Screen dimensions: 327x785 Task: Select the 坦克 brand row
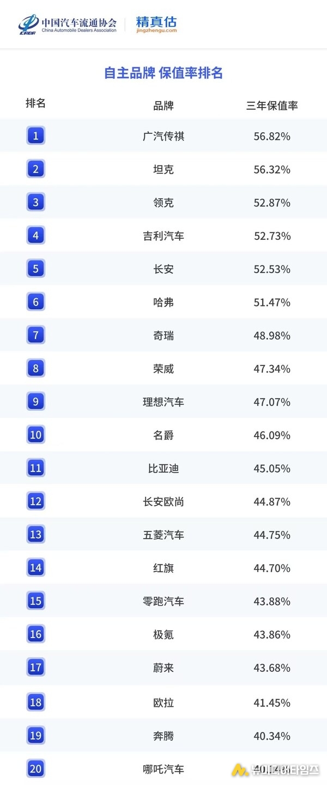coord(163,169)
